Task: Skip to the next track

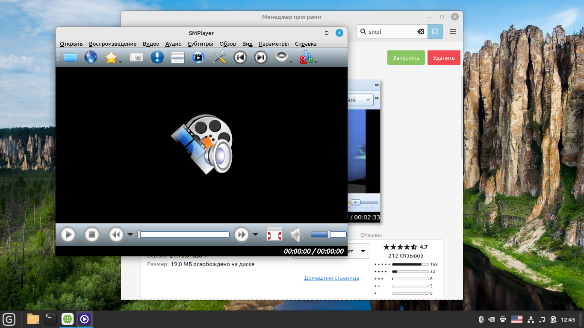Action: point(261,57)
